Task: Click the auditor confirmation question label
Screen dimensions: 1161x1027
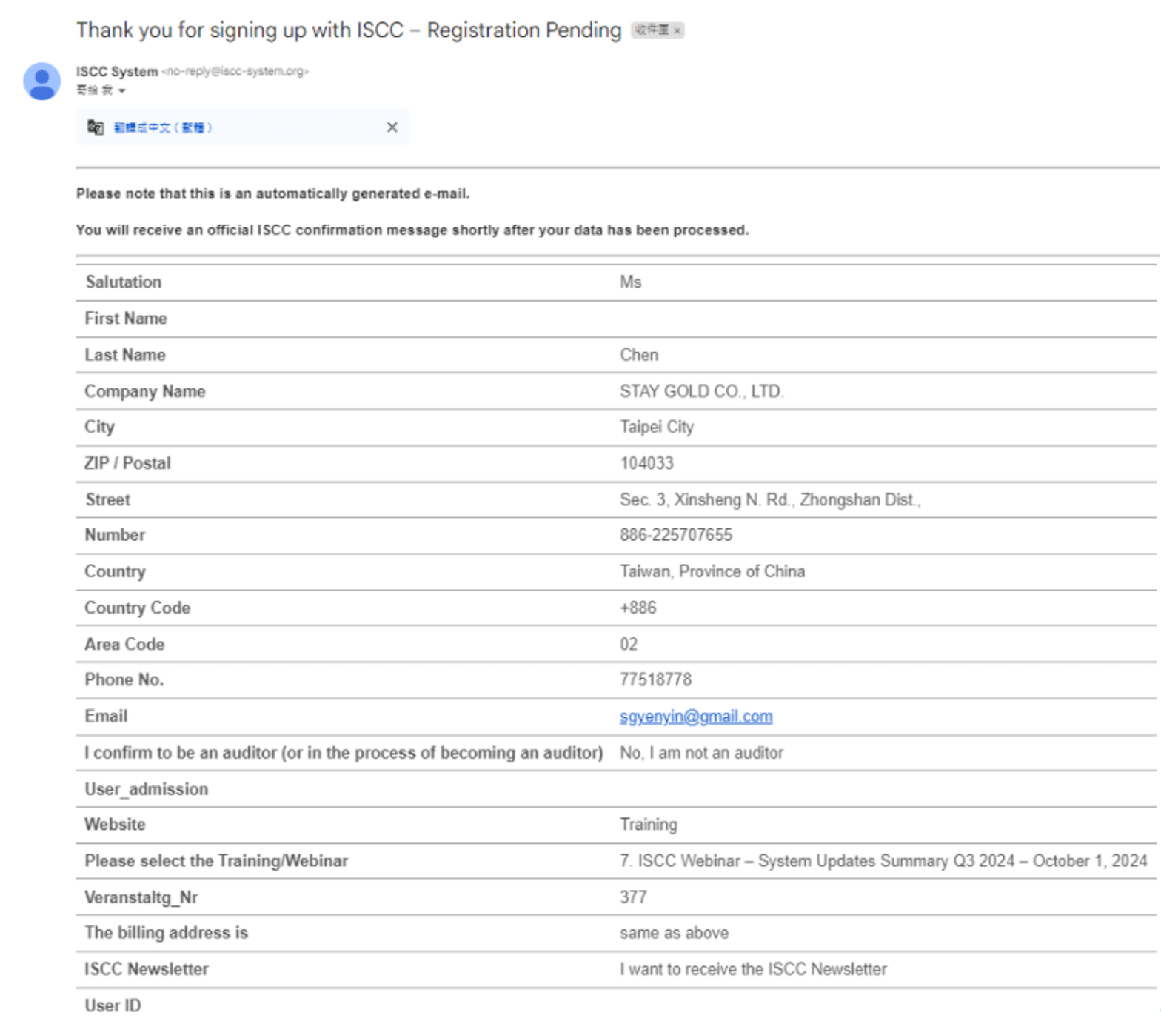Action: [344, 753]
